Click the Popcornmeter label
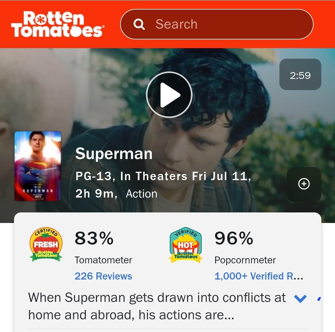335x332 pixels. click(x=245, y=260)
